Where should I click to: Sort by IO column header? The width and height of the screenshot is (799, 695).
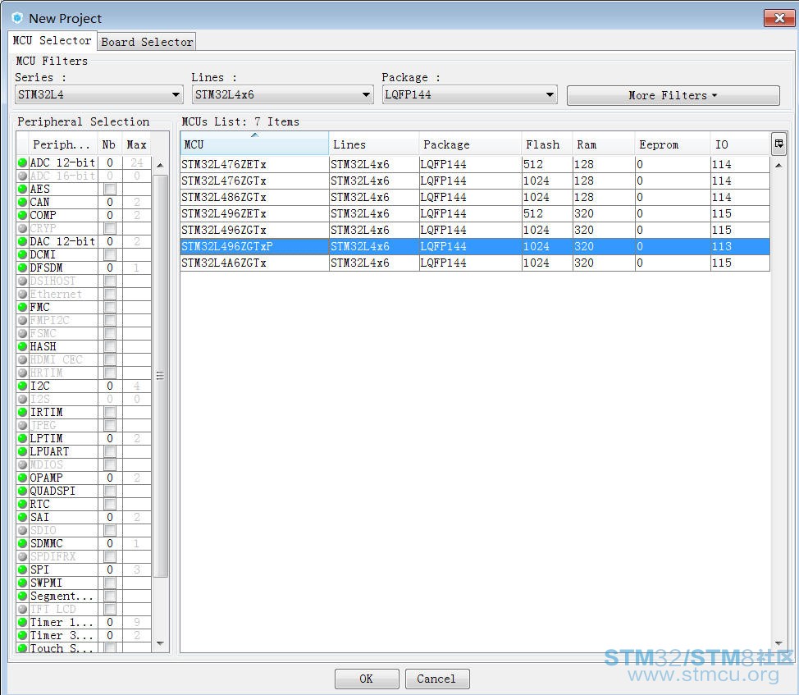(740, 144)
